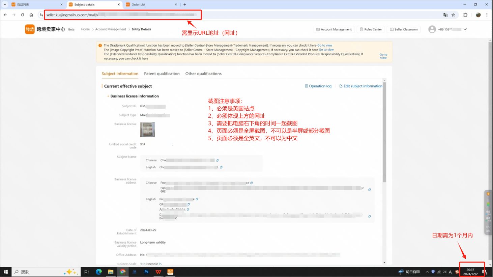493x277 pixels.
Task: Expand the account phone number menu
Action: pos(465,29)
